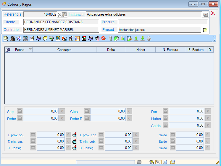Sort by the Fecha column header
221x166 pixels.
pyautogui.click(x=20, y=50)
